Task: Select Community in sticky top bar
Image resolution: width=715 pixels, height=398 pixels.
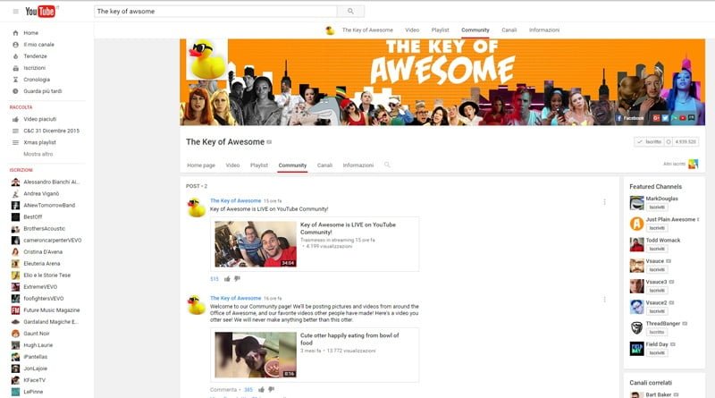Action: pos(475,30)
